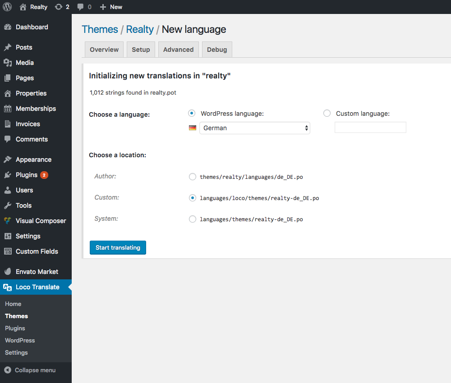
Task: Select the Custom language radio button
Action: tap(327, 113)
